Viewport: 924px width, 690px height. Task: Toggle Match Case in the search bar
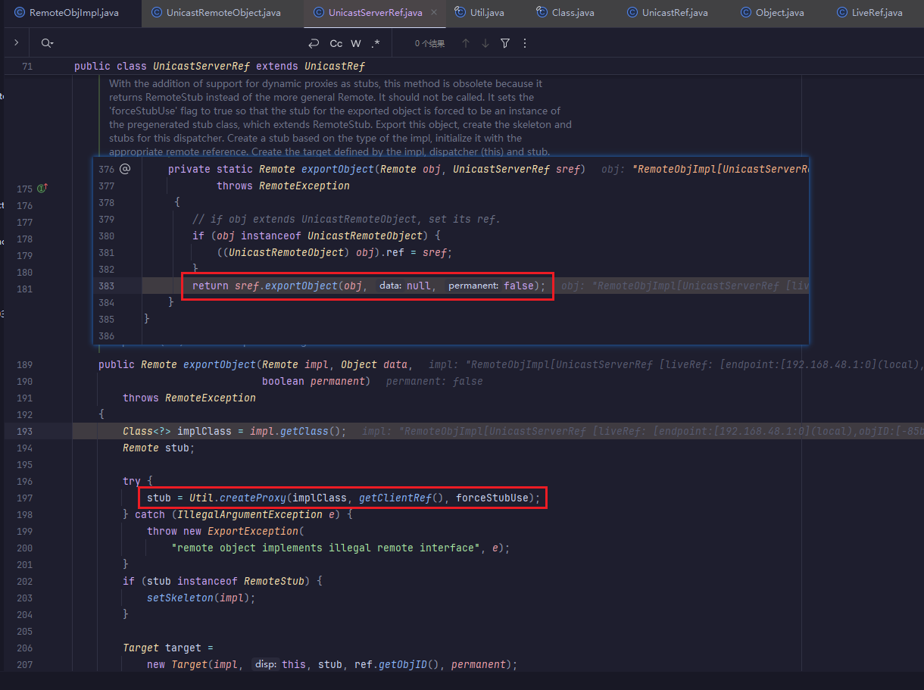pos(336,44)
